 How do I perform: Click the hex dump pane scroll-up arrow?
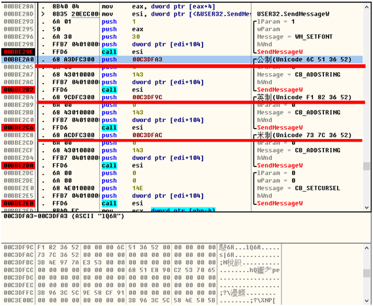coord(366,248)
